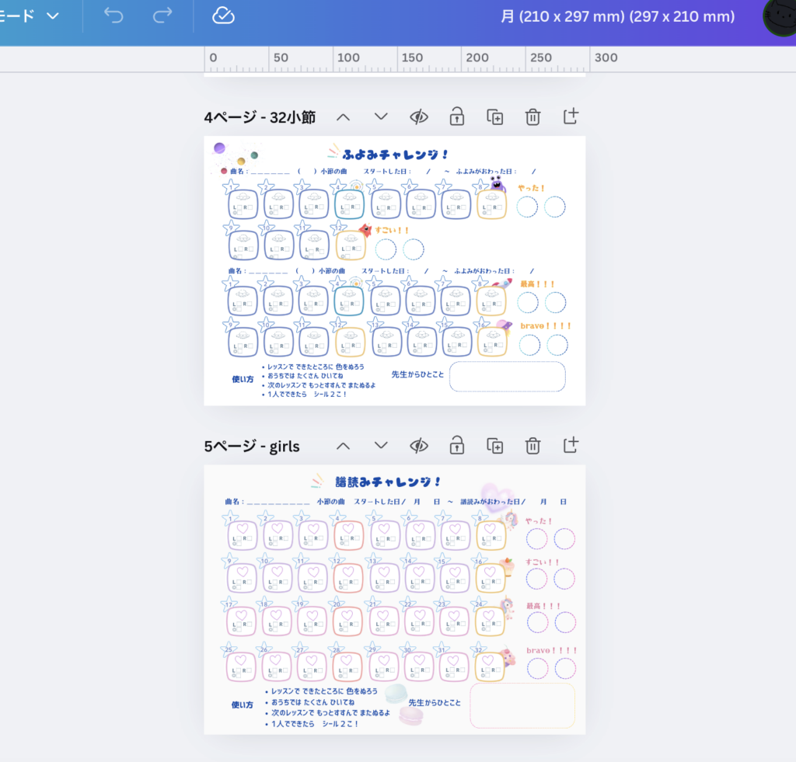The height and width of the screenshot is (762, 796).
Task: Click the cloud save status icon
Action: click(x=223, y=16)
